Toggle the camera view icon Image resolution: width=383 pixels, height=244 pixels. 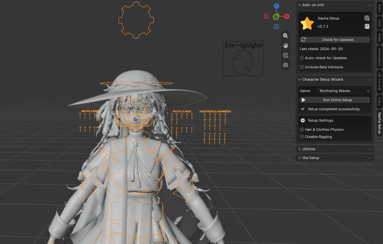(x=285, y=55)
